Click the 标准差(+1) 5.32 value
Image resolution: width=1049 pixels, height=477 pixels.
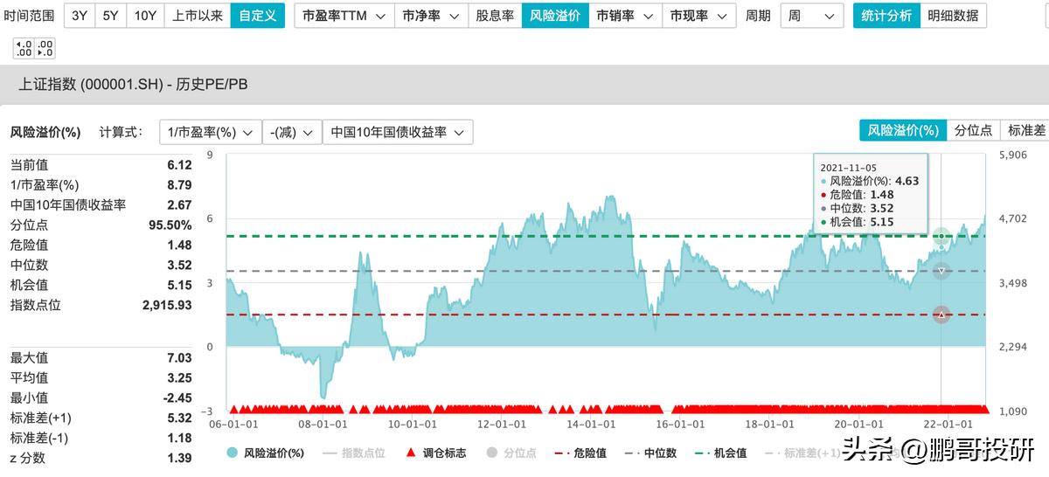click(x=179, y=418)
